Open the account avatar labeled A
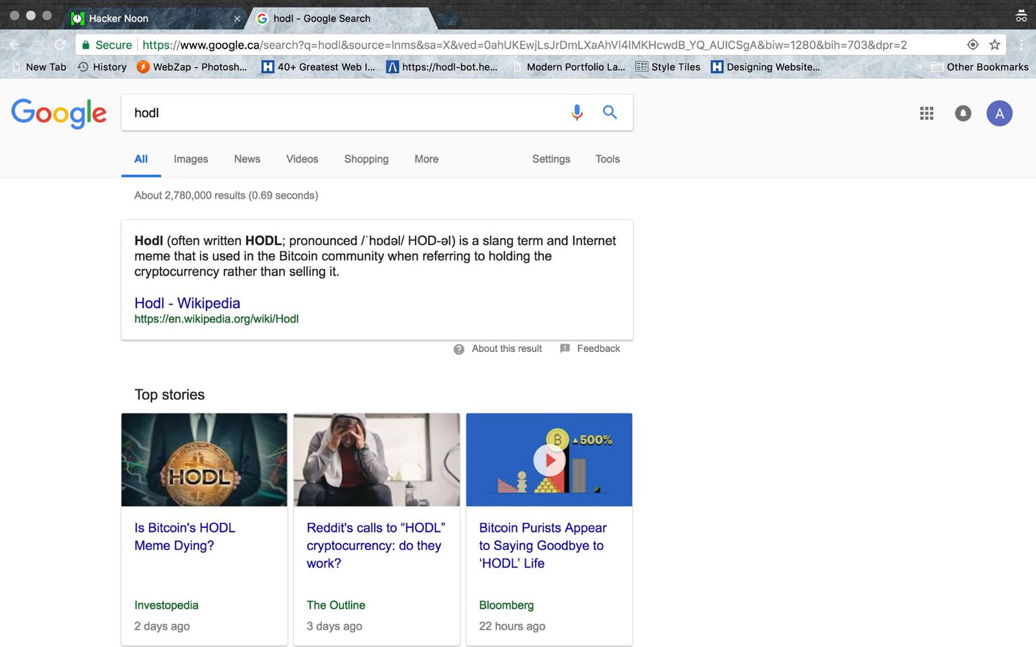Image resolution: width=1036 pixels, height=647 pixels. (x=999, y=114)
